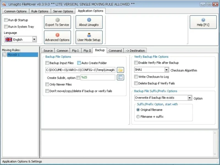This screenshot has height=165, width=220.
Task: Click the log scrollbar down arrow
Action: (215, 154)
